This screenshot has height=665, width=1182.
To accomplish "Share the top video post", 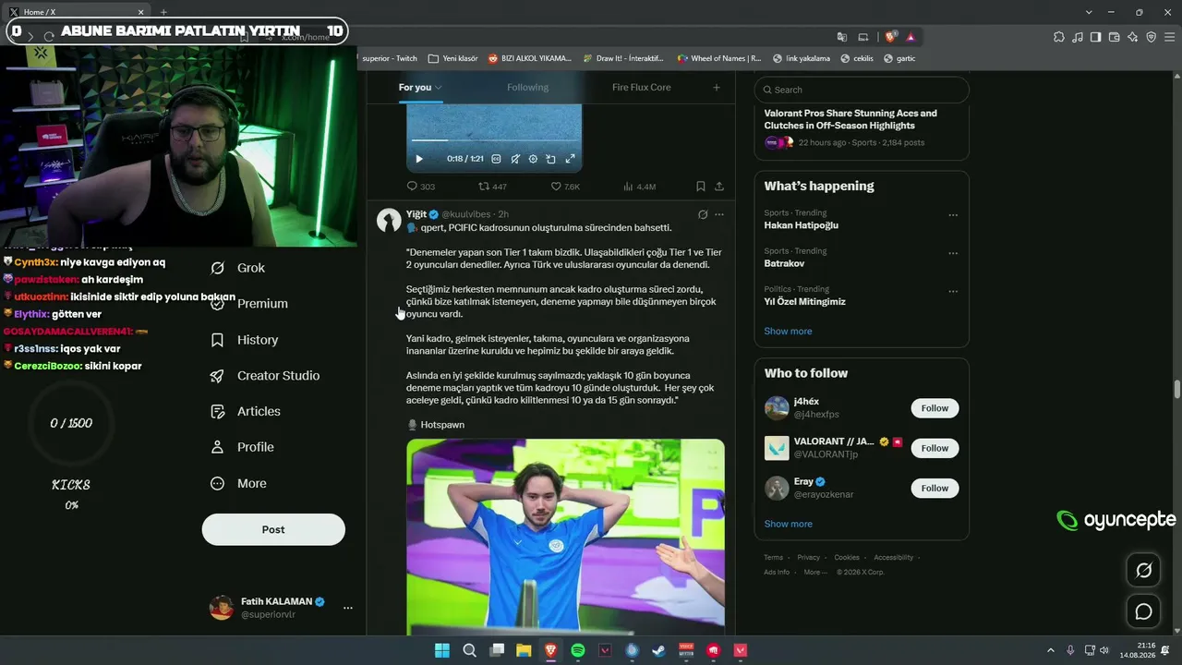I will 719,187.
